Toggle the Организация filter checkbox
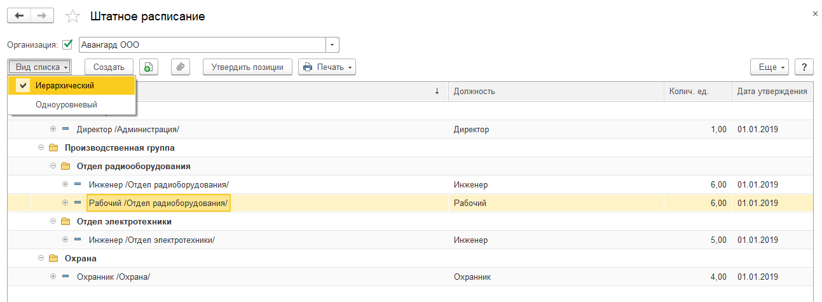Image resolution: width=822 pixels, height=302 pixels. click(67, 45)
